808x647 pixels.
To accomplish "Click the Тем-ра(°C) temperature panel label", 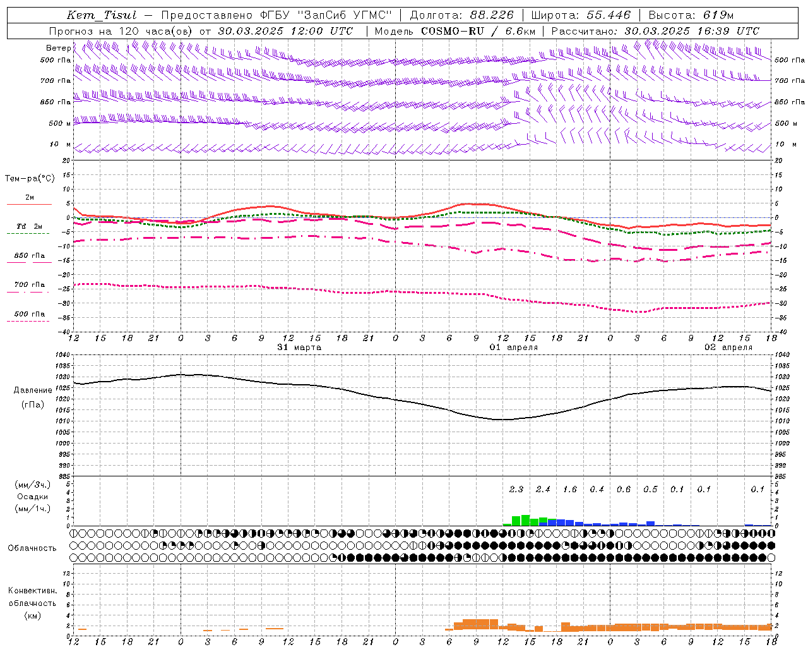I will [x=30, y=179].
